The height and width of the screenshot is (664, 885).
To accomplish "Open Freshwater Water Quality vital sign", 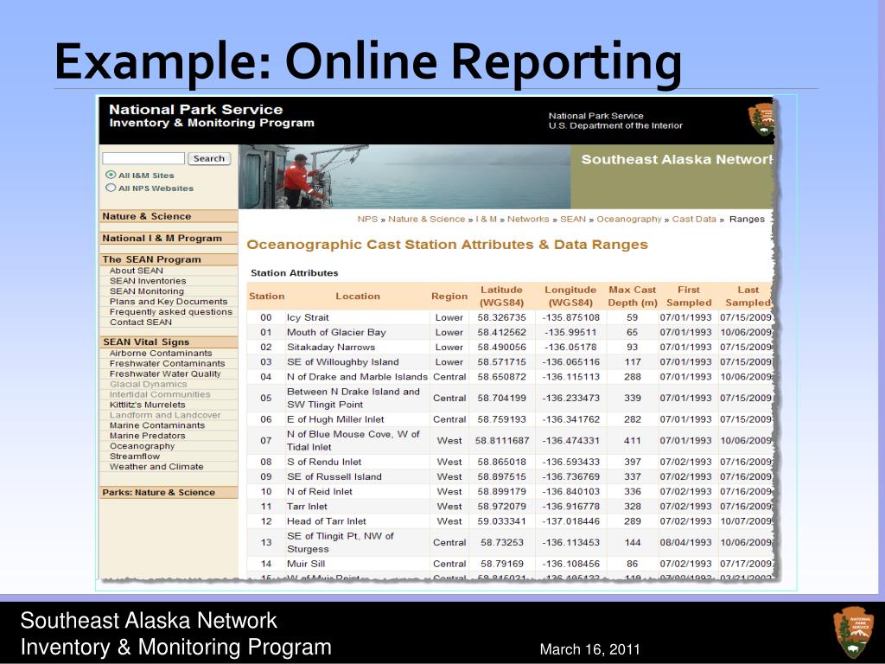I will (165, 373).
